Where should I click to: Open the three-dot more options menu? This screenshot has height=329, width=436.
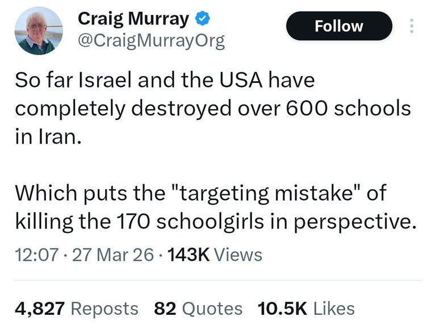click(412, 26)
